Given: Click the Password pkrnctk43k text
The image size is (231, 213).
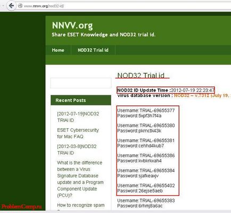Looking at the screenshot, I should pyautogui.click(x=139, y=131).
